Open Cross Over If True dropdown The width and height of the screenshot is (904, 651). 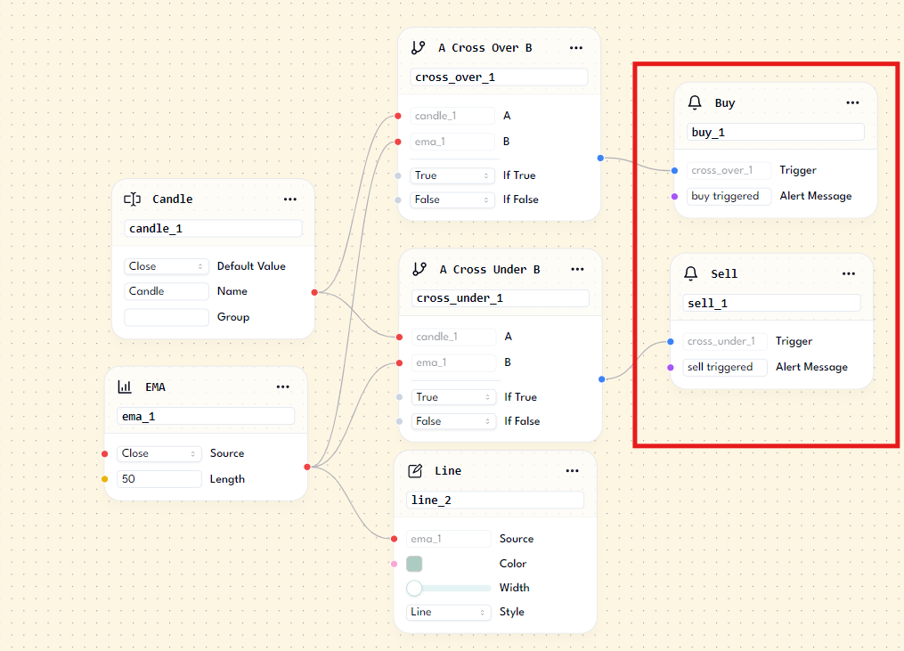click(x=452, y=175)
